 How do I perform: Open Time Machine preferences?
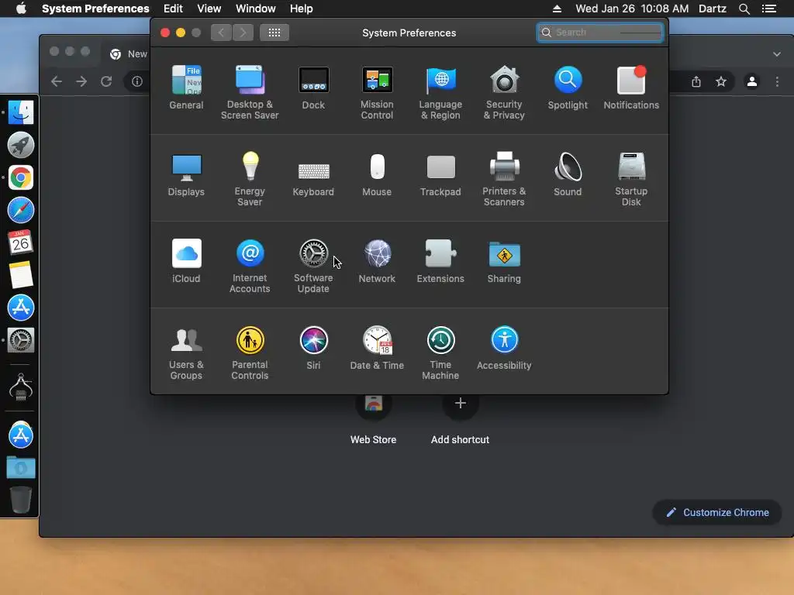tap(440, 353)
